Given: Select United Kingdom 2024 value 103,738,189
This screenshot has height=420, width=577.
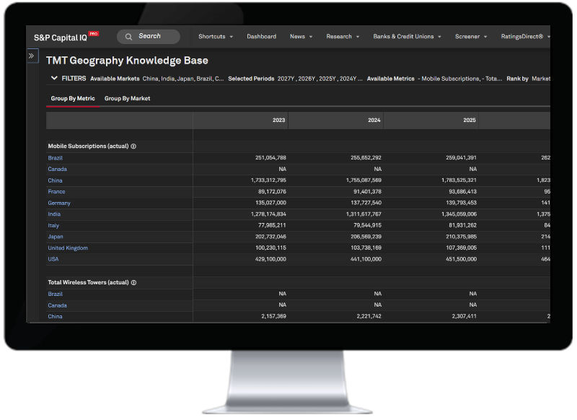Looking at the screenshot, I should [x=366, y=248].
